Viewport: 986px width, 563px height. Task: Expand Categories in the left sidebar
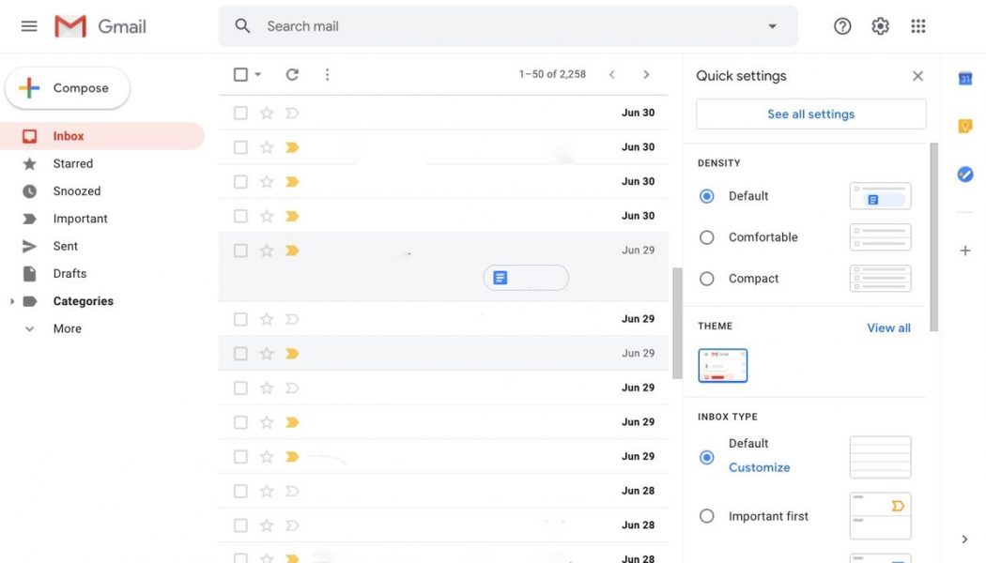(x=11, y=300)
